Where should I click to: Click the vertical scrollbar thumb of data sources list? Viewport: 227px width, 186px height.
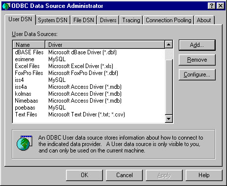(x=168, y=87)
